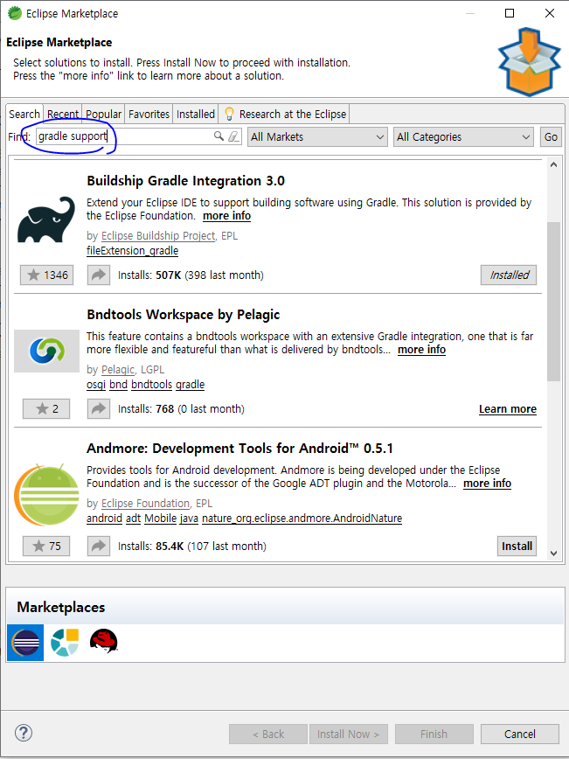Click scrollbar down arrow in results list

[x=554, y=554]
